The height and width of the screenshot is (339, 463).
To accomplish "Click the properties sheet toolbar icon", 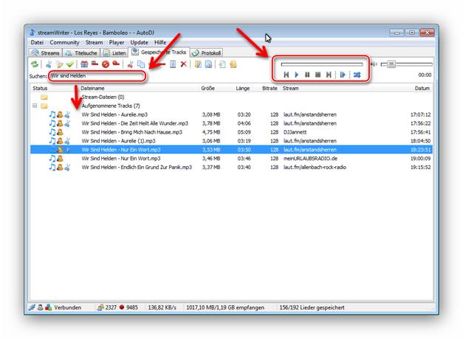I will click(x=173, y=64).
